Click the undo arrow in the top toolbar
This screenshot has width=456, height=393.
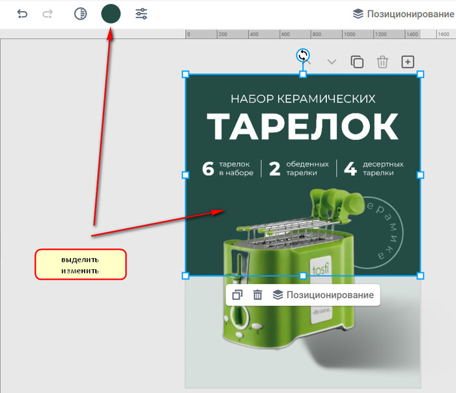(x=23, y=14)
